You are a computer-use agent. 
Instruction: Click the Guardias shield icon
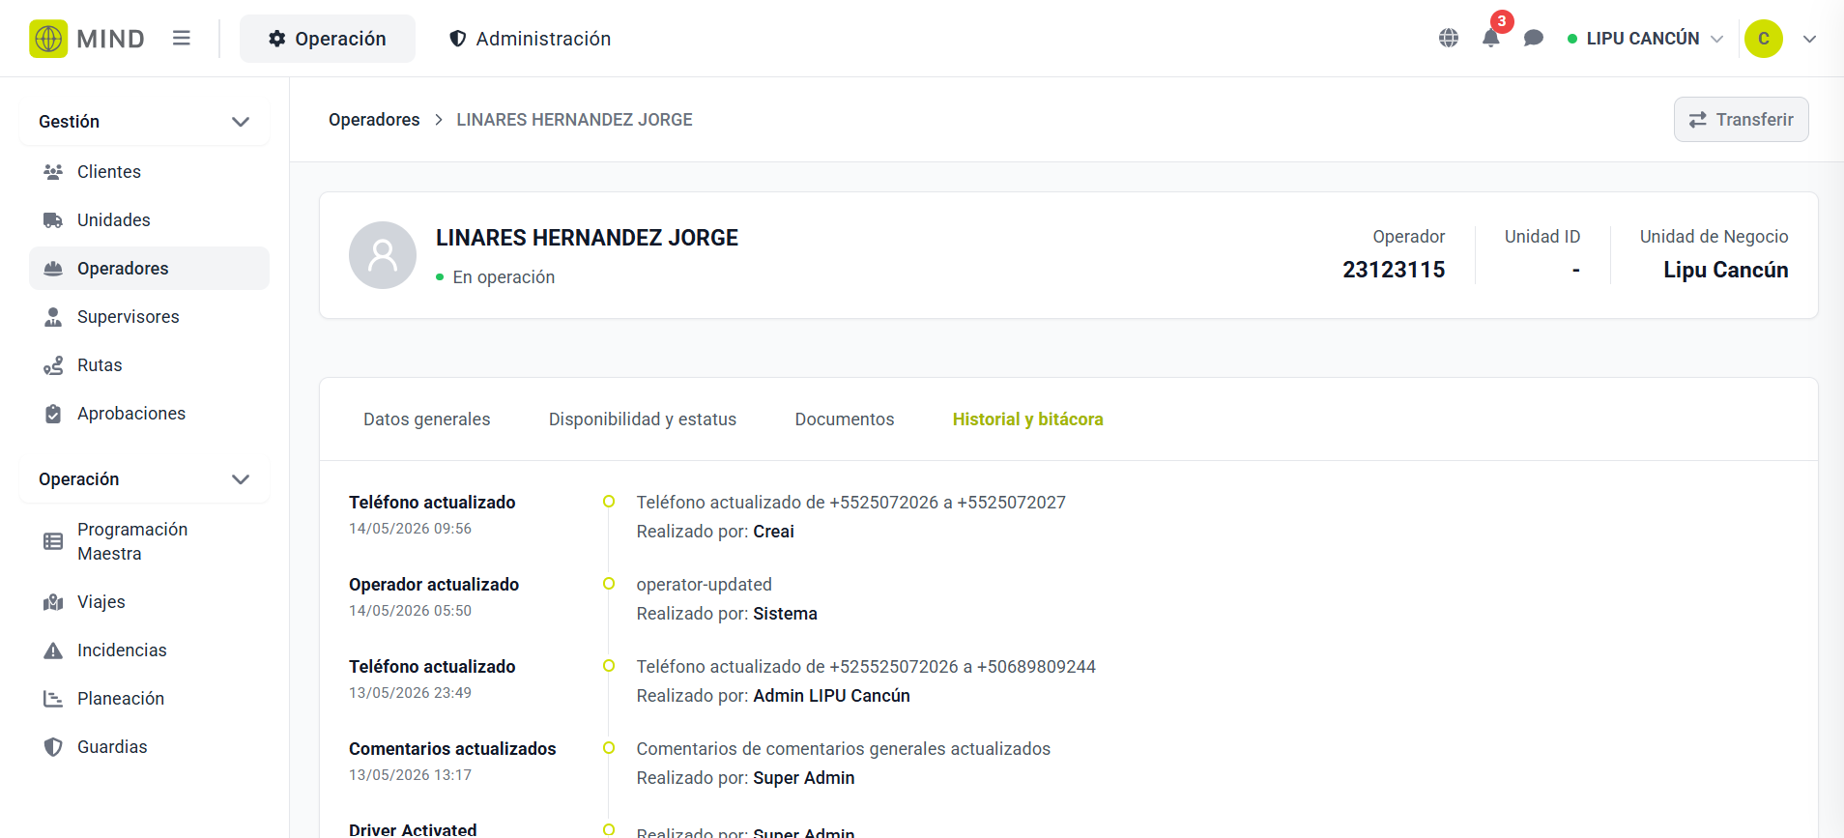click(53, 747)
